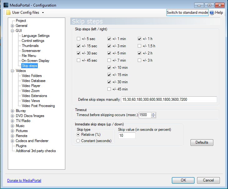Enable the +/- 3 h checkbox
228x189 pixels.
(x=139, y=60)
